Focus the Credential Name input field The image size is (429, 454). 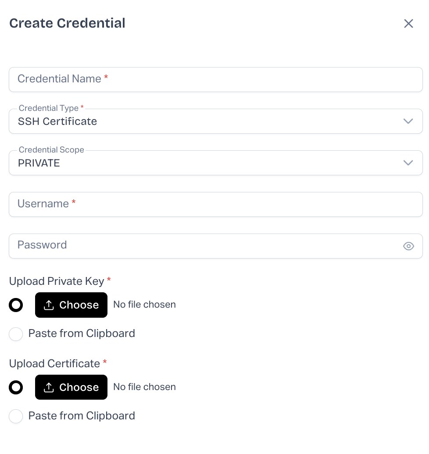coord(215,79)
